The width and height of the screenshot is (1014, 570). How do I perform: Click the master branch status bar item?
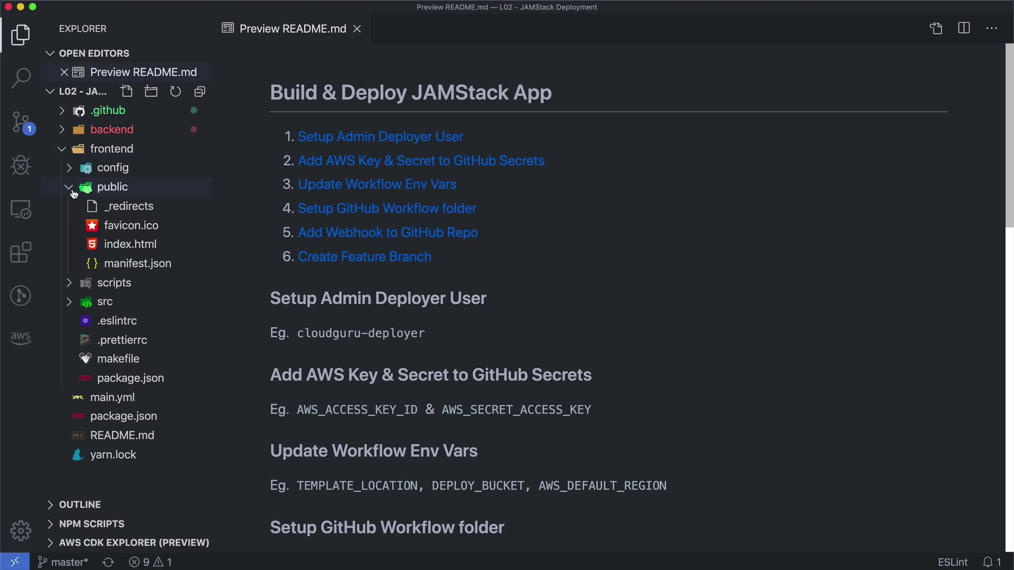pyautogui.click(x=63, y=562)
